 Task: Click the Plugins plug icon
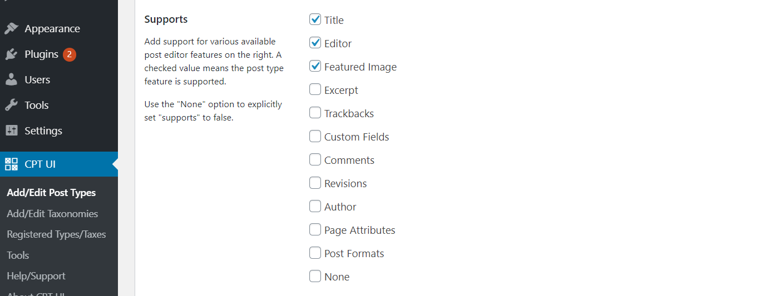pos(11,54)
